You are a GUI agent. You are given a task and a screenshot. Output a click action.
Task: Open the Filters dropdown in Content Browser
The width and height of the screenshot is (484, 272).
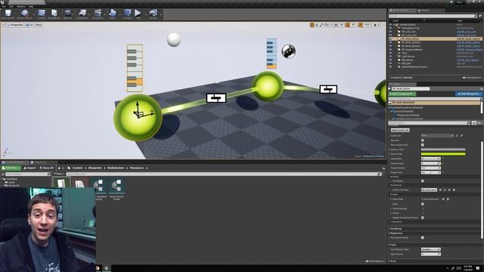59,174
